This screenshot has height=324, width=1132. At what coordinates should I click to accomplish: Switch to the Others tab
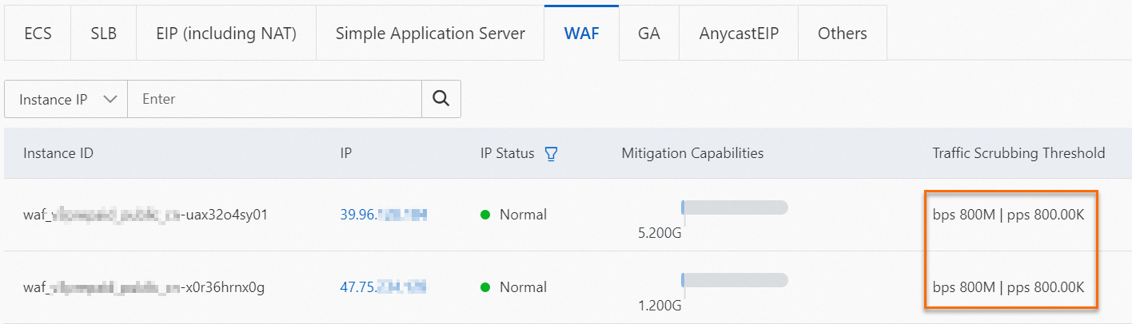[x=843, y=34]
